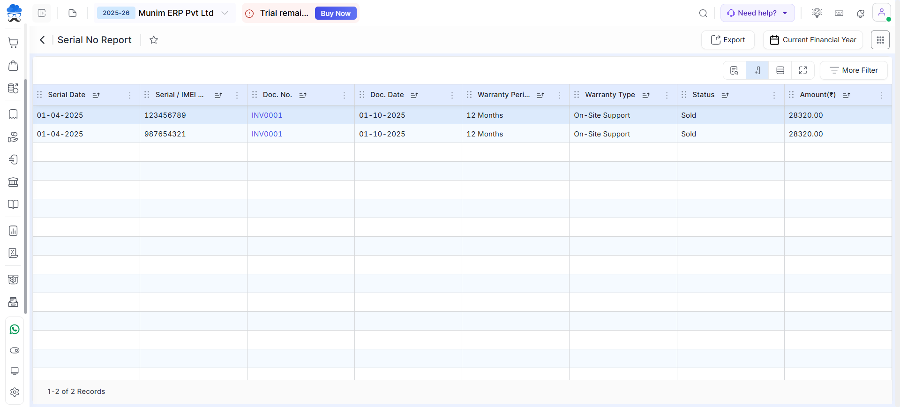Expand the Munim ERP Pvt Ltd company dropdown
This screenshot has width=900, height=407.
click(x=225, y=13)
